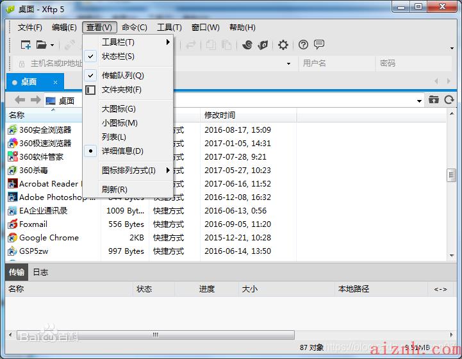Open the path bar dropdown arrow
Screen dimensions: 462x359
tap(419, 101)
